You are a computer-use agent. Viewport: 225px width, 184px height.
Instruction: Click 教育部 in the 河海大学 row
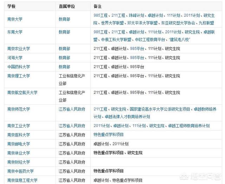[x=64, y=58]
